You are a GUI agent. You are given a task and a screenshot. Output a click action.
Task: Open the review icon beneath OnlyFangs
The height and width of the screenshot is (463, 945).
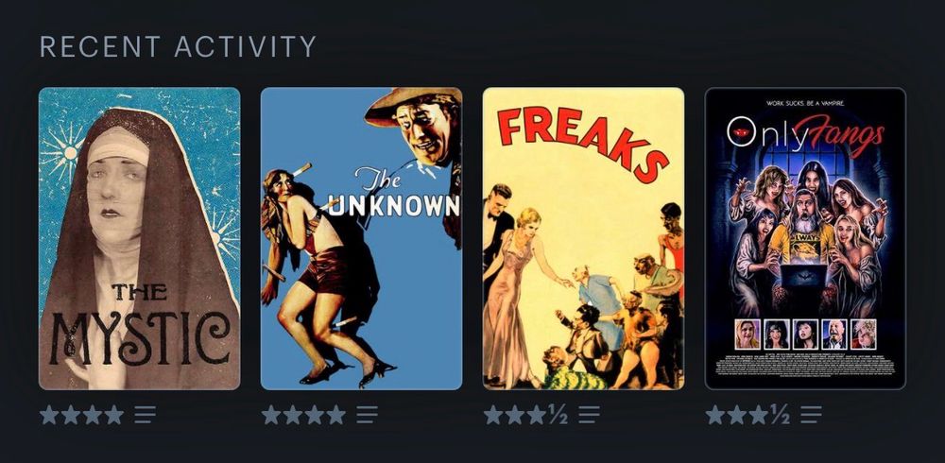pyautogui.click(x=811, y=415)
